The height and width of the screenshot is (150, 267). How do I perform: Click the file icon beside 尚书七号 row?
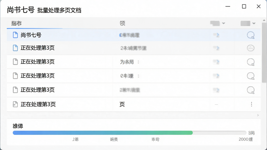15,35
